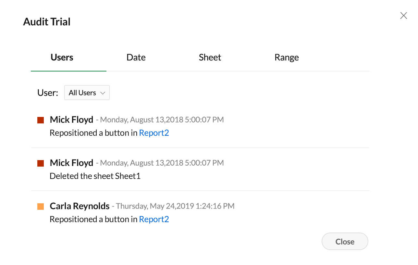Click Carla Reynolds' name in the audit log
418x265 pixels.
pos(79,206)
